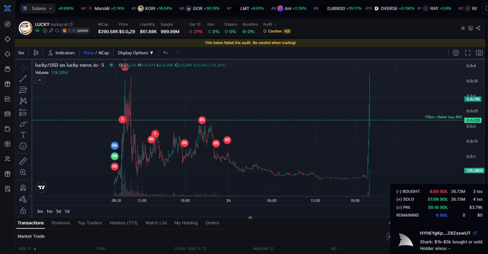Toggle the green status dot beside symbol
Image resolution: width=488 pixels, height=254 pixels.
(x=111, y=65)
